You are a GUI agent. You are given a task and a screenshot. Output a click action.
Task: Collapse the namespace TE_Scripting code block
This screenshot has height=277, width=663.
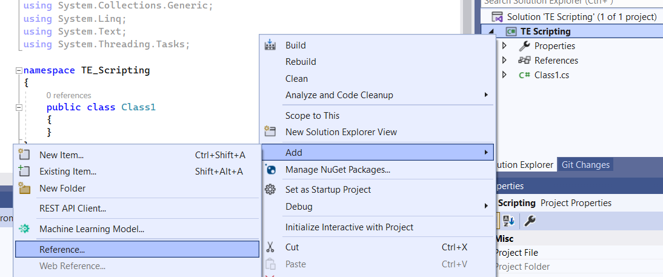[19, 70]
